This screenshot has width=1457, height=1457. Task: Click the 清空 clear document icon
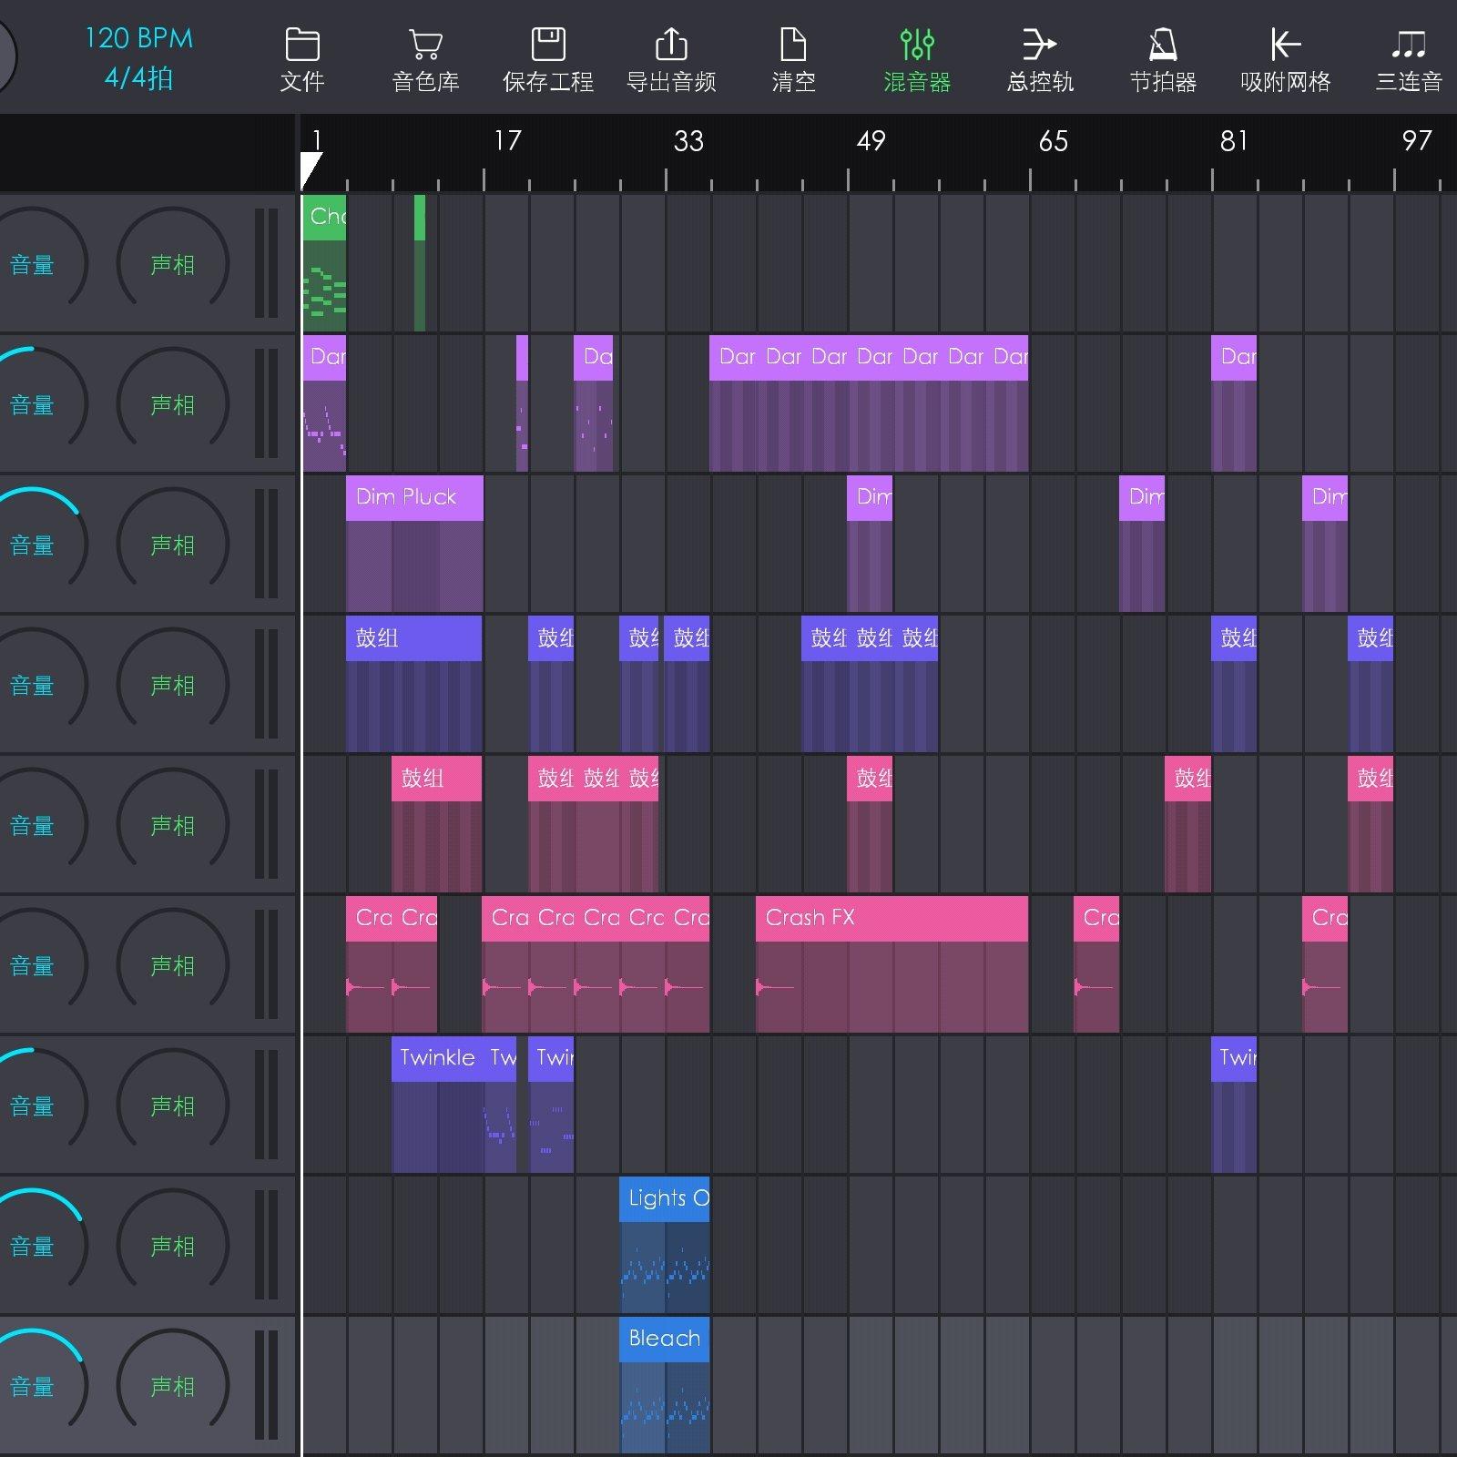point(793,46)
